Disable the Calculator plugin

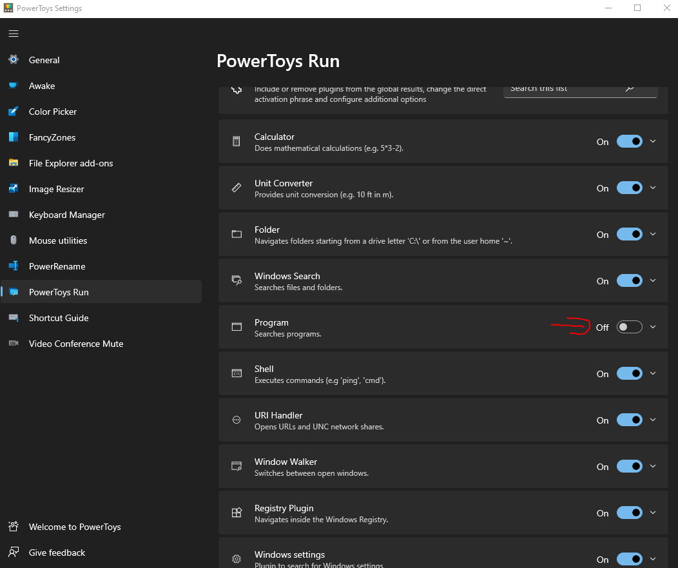(629, 141)
